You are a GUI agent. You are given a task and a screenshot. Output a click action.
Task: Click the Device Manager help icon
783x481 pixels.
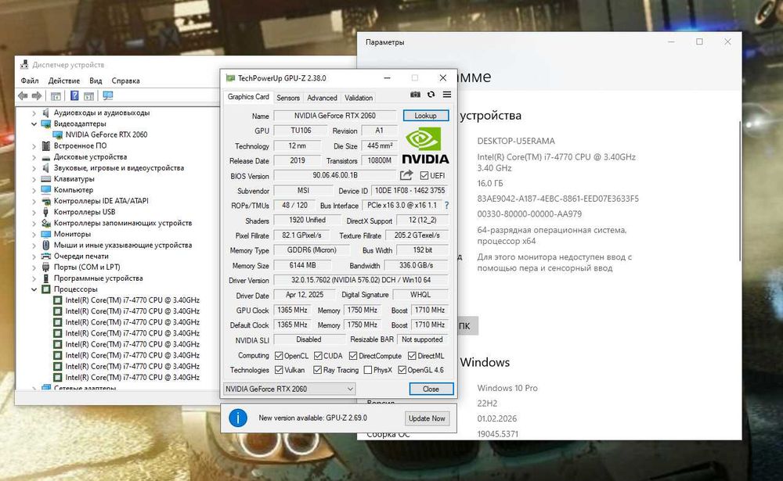coord(74,95)
